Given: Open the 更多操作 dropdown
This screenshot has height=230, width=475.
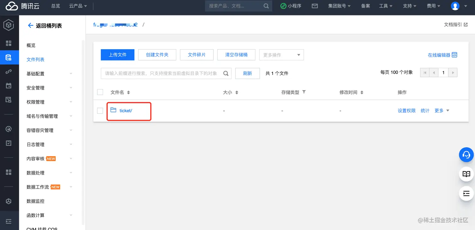Looking at the screenshot, I should pyautogui.click(x=281, y=55).
